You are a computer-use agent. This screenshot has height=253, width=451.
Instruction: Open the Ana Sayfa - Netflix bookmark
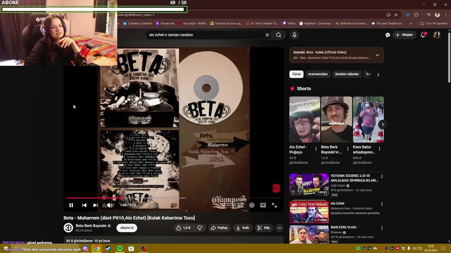click(x=192, y=24)
